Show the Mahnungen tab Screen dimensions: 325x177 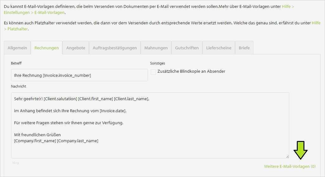point(156,48)
